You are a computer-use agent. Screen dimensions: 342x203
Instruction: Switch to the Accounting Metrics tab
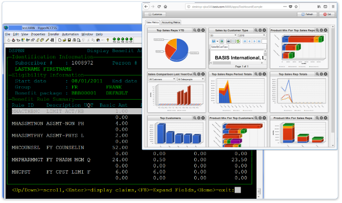171,22
